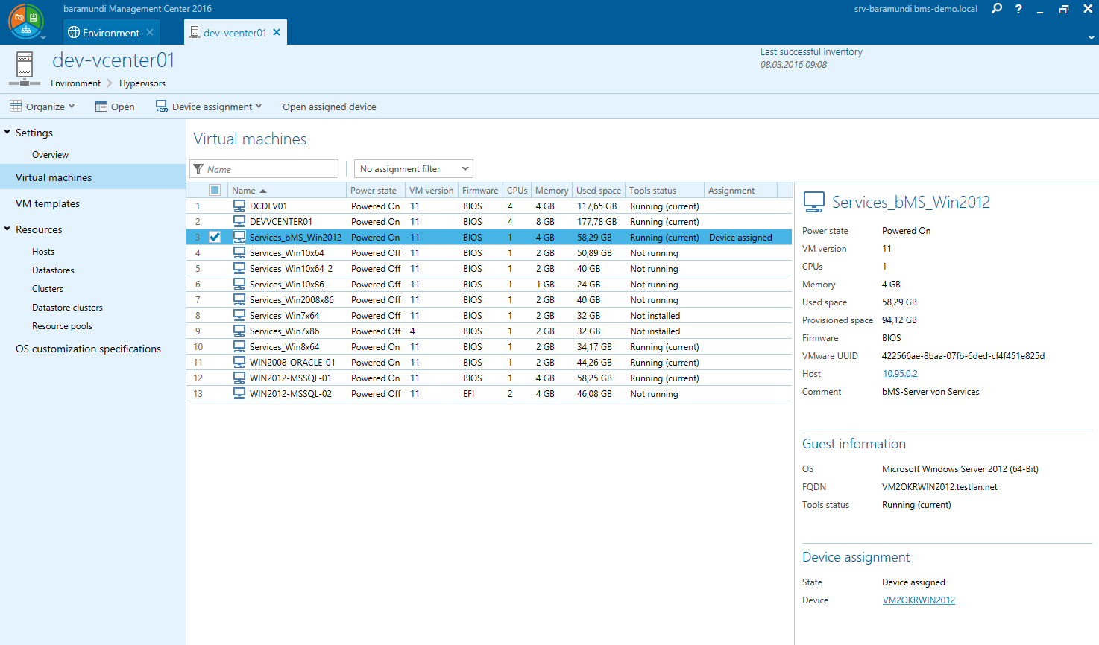Open the logo dropdown arrow
This screenshot has width=1099, height=645.
(43, 37)
